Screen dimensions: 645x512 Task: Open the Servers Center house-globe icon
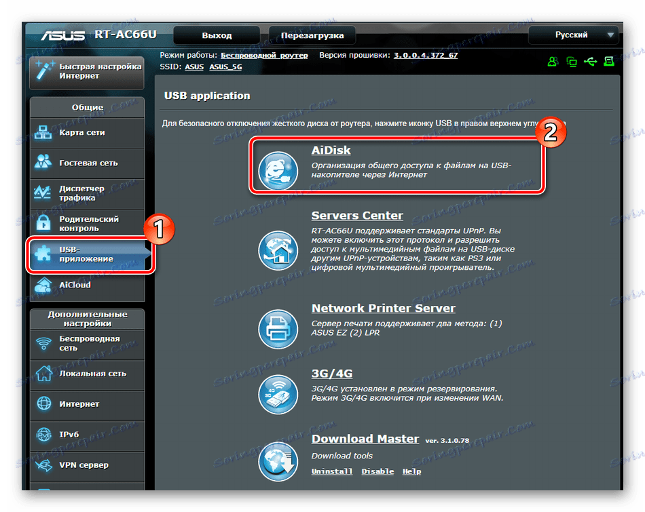(x=278, y=250)
